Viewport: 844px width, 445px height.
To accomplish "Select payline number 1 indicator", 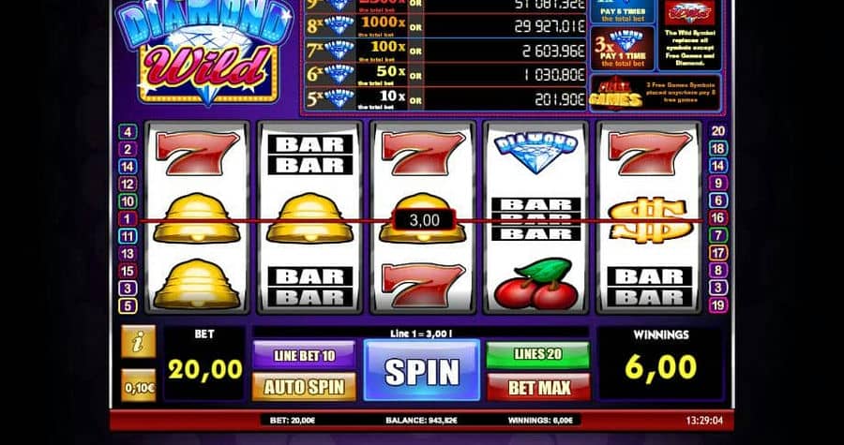I will coord(128,218).
